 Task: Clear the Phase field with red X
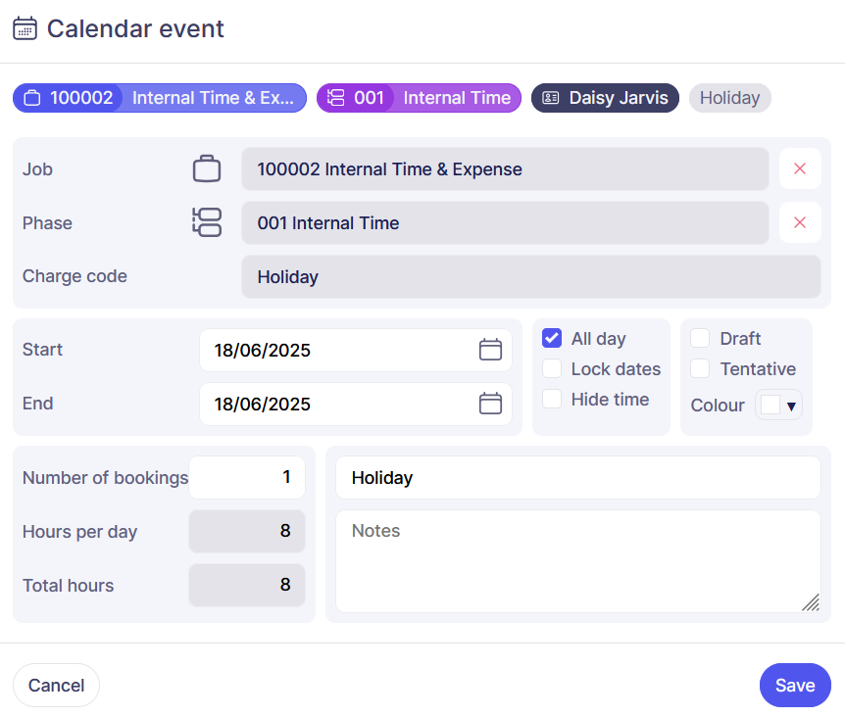click(800, 222)
